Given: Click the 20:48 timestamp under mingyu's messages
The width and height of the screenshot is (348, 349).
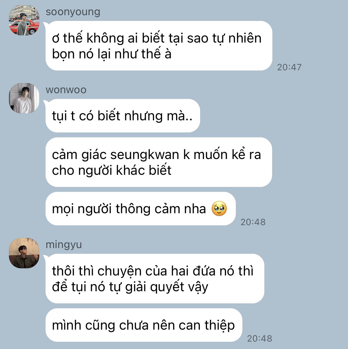Looking at the screenshot, I should pos(259,339).
